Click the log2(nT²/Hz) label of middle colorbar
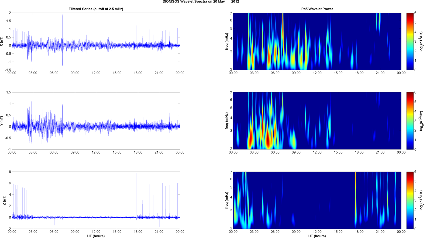Image resolution: width=424 pixels, height=238 pixels. coord(421,121)
